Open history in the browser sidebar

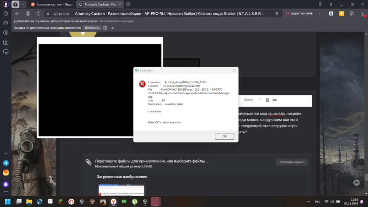6,14
